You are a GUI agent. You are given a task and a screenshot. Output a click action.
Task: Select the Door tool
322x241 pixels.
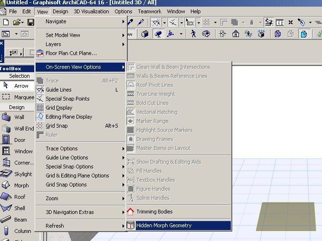[x=17, y=140]
